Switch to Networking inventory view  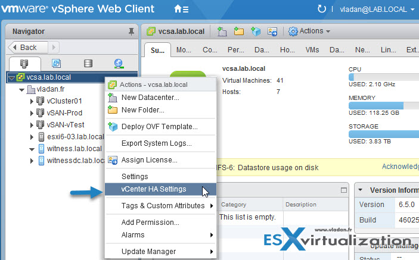119,64
